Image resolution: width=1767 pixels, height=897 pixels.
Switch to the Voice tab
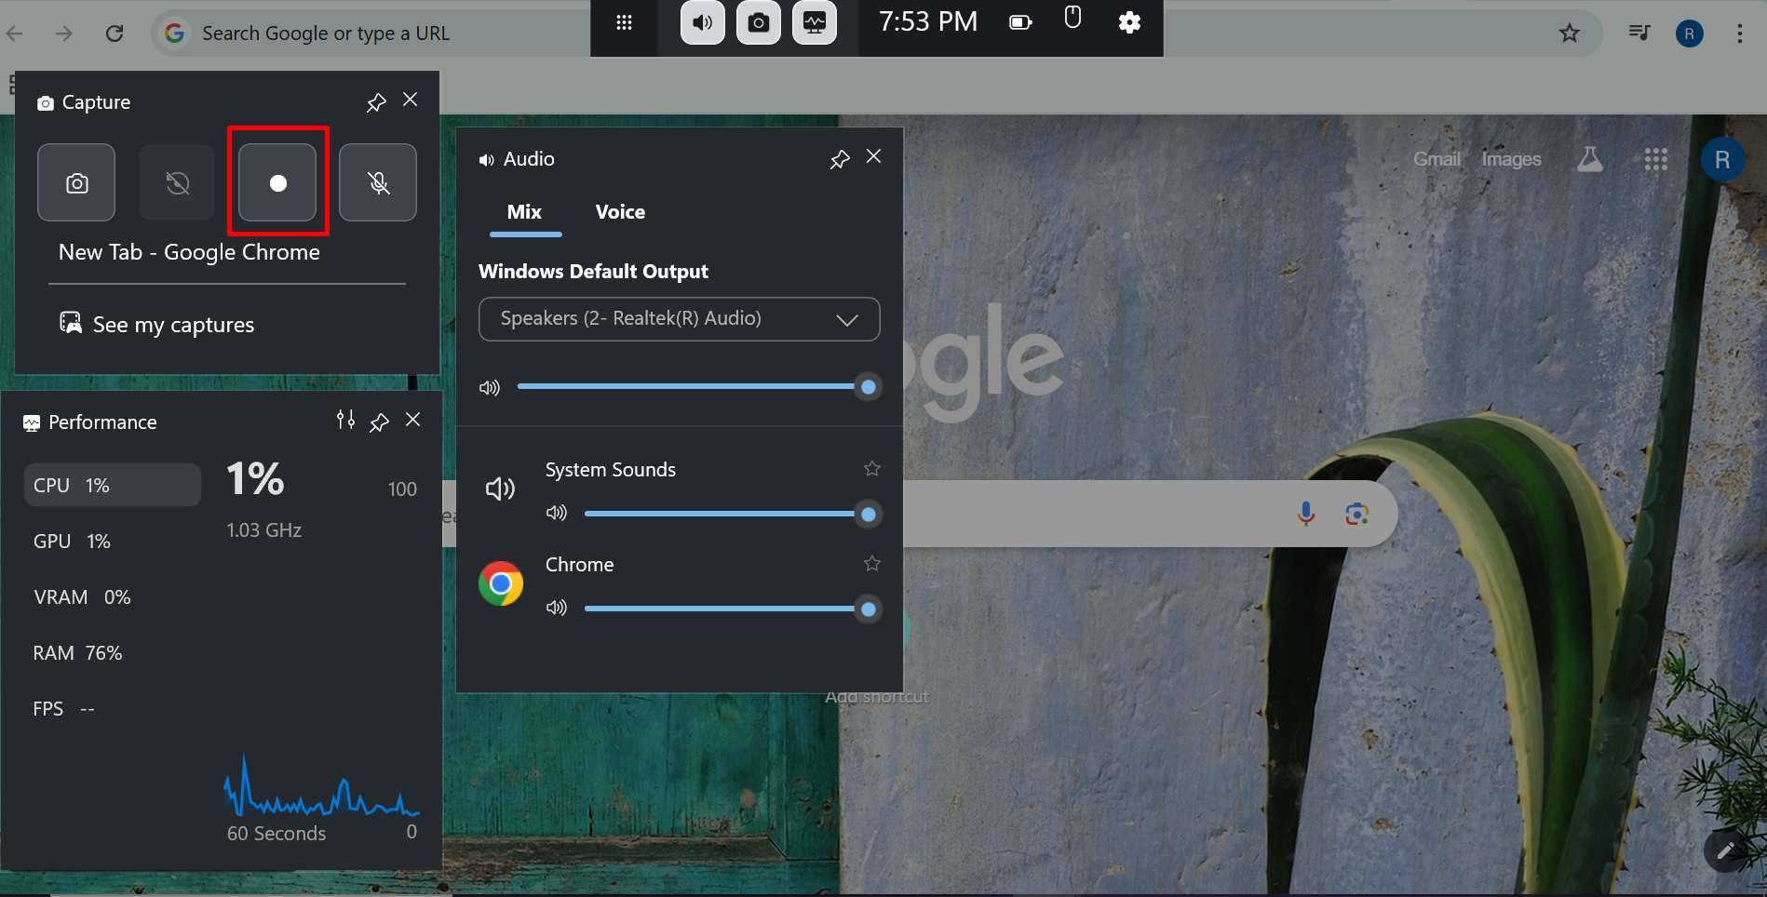pyautogui.click(x=619, y=211)
